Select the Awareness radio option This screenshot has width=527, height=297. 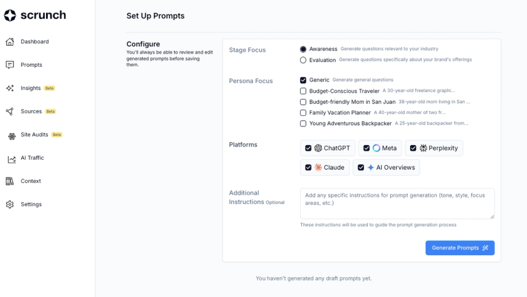(303, 49)
